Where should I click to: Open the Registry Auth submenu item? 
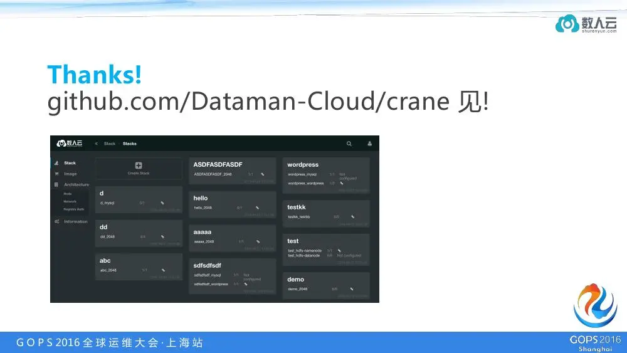(x=74, y=209)
